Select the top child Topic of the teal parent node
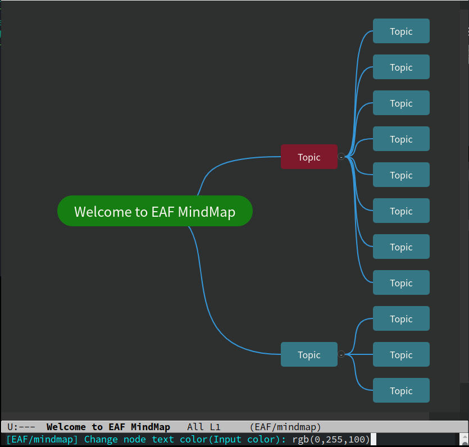Viewport: 469px width, 447px height. (401, 318)
